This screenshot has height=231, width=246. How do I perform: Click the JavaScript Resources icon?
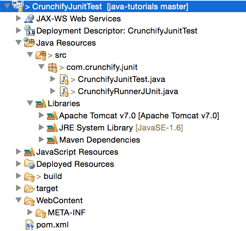pos(29,152)
